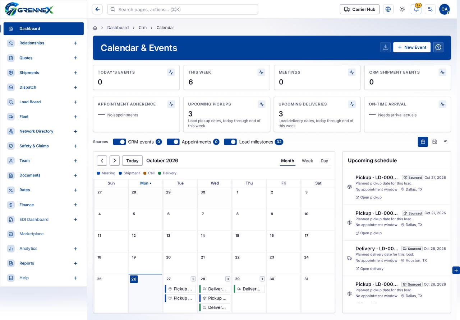Expand the Quotes sidebar section

tap(75, 58)
